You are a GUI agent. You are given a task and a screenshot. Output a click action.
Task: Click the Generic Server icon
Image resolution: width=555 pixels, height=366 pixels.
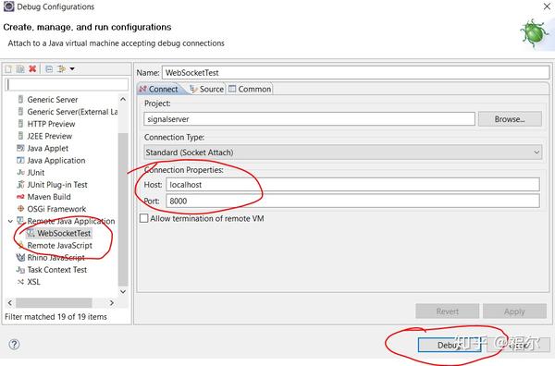click(20, 100)
